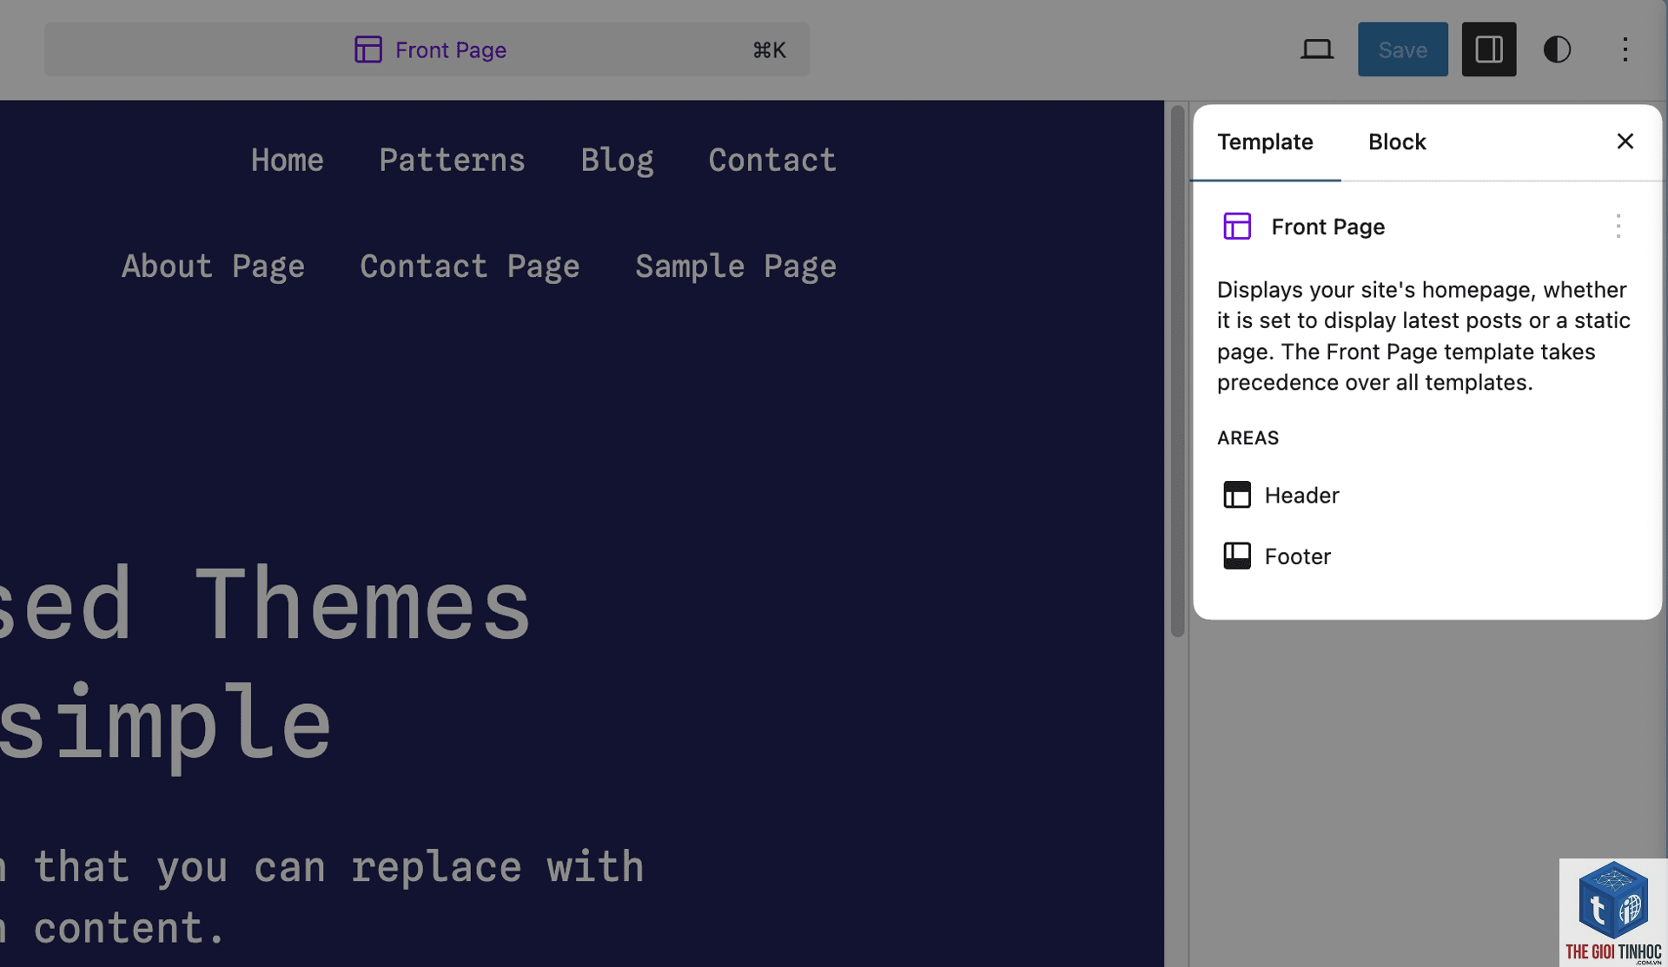Select the Header template area

coord(1281,495)
